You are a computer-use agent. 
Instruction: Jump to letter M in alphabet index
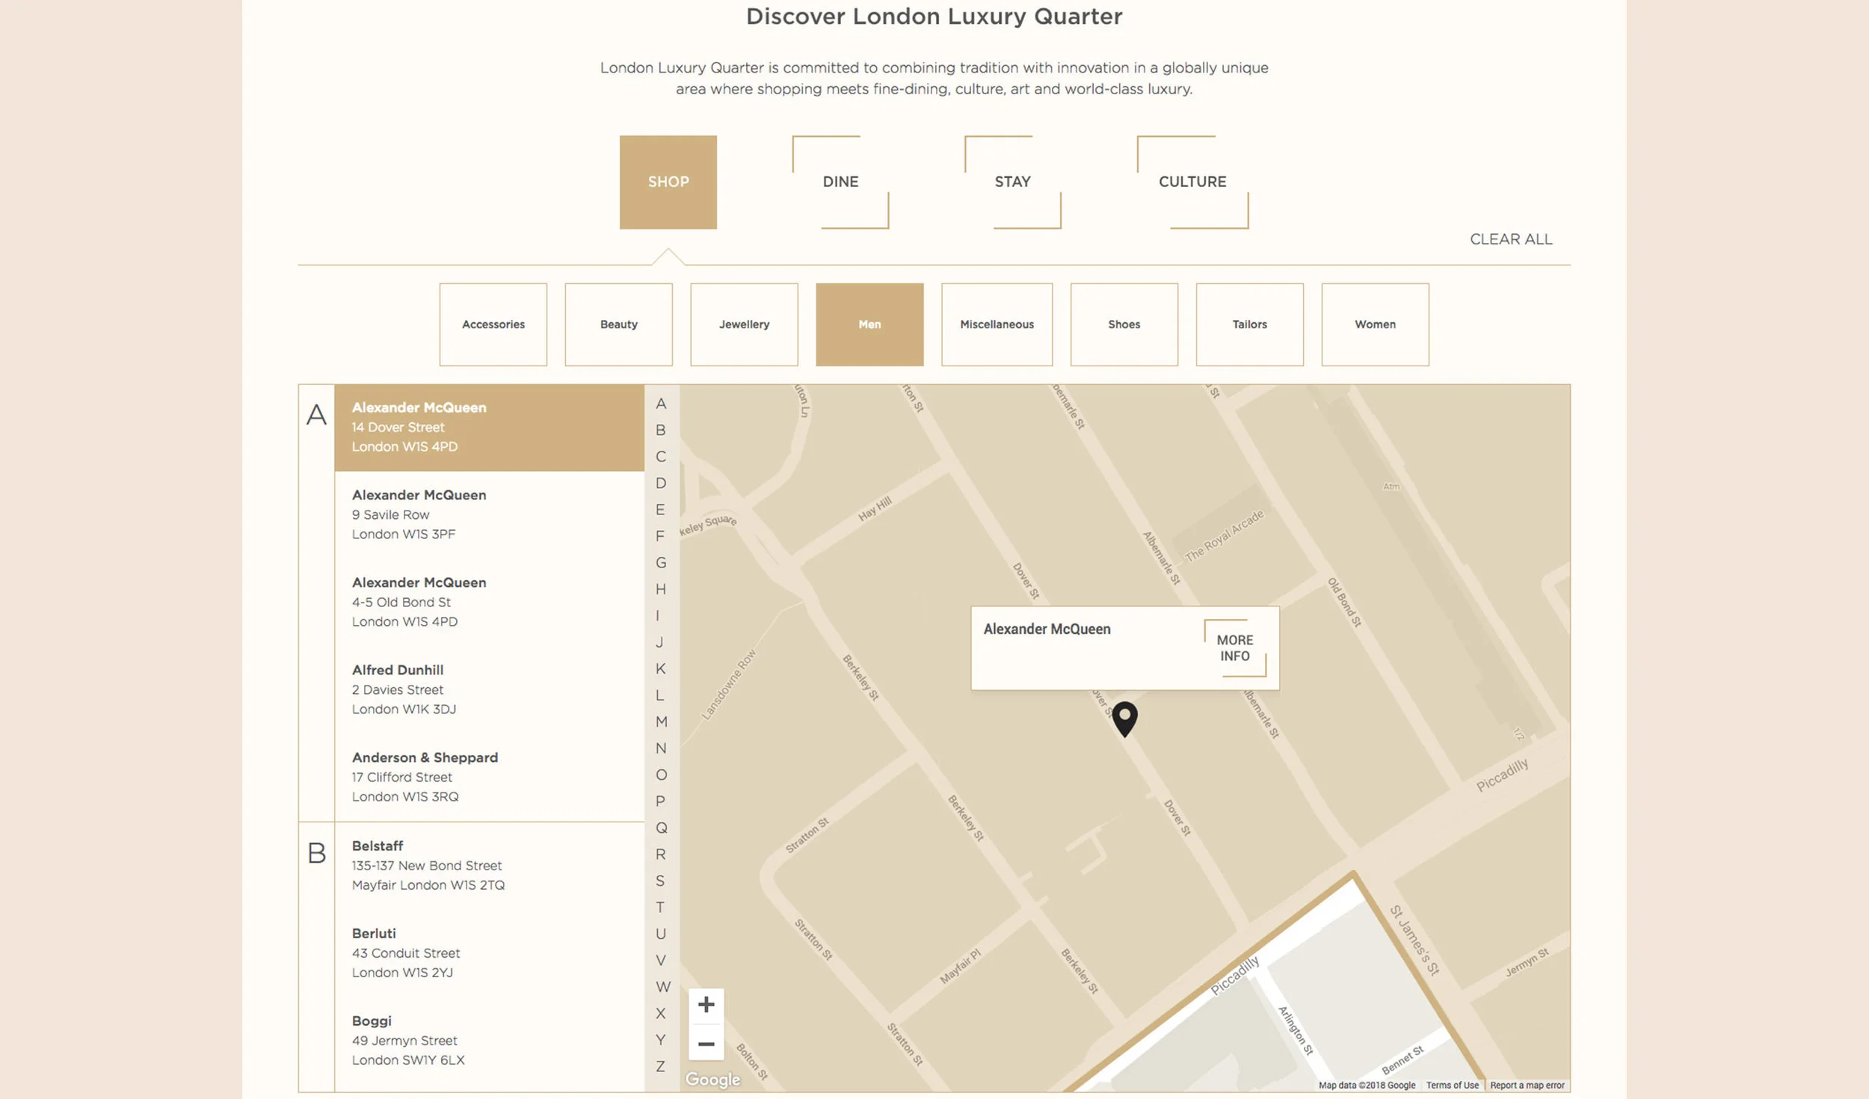(662, 722)
